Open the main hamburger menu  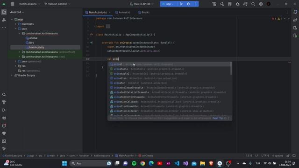[13, 4]
